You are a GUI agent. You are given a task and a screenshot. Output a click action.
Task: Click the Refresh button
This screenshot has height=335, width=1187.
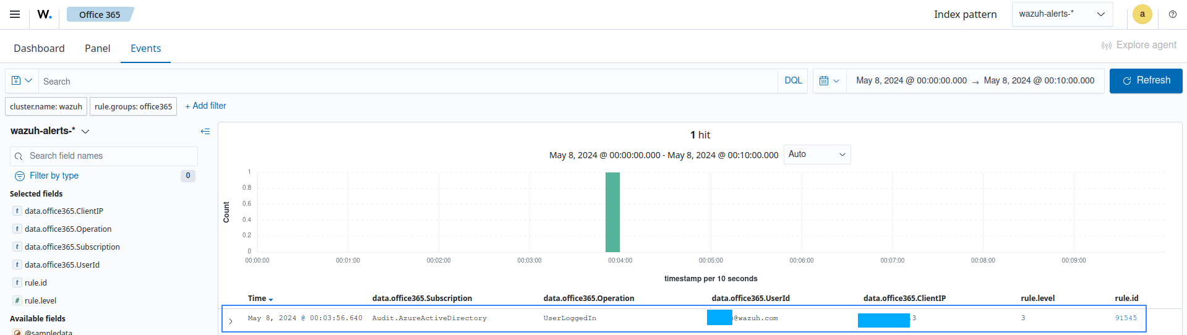(x=1146, y=81)
